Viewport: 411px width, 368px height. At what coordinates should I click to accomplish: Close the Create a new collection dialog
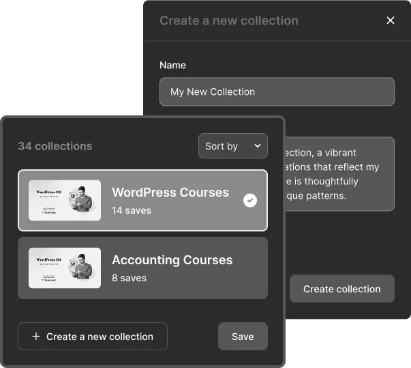click(391, 20)
